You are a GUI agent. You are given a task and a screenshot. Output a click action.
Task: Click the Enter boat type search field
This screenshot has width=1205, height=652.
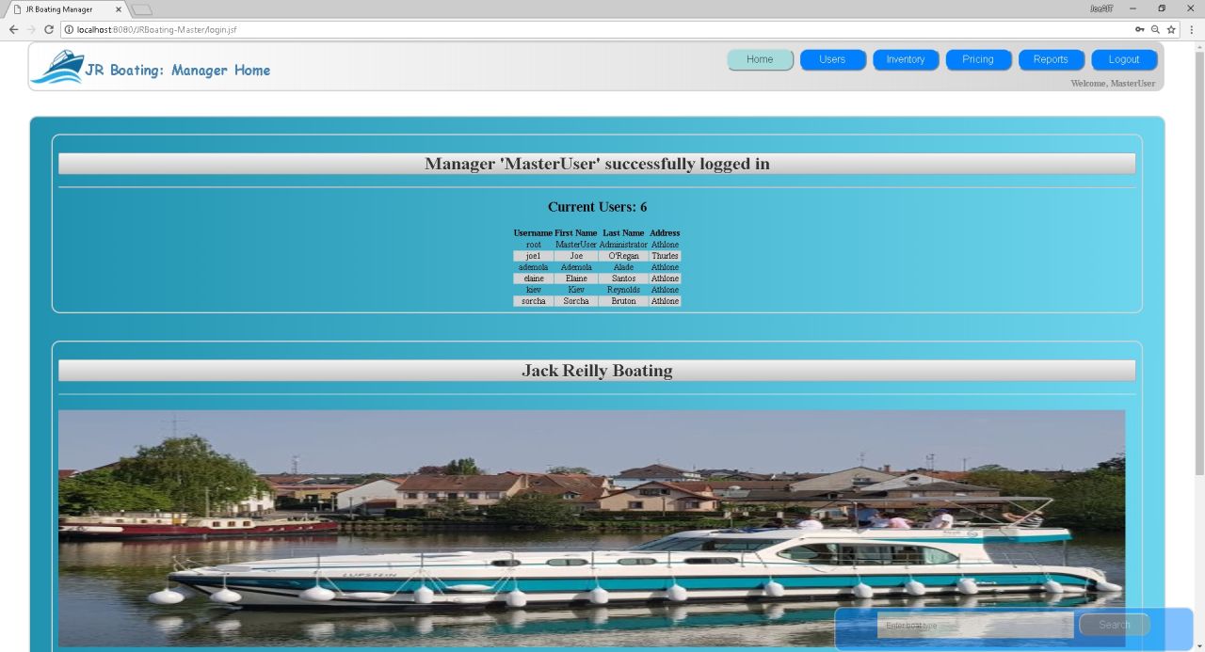point(975,626)
